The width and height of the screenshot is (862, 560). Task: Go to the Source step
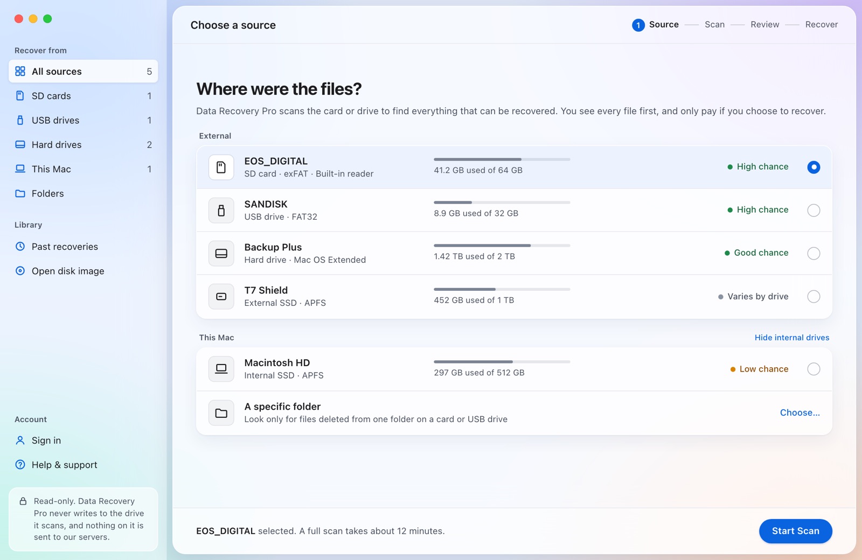pyautogui.click(x=655, y=25)
